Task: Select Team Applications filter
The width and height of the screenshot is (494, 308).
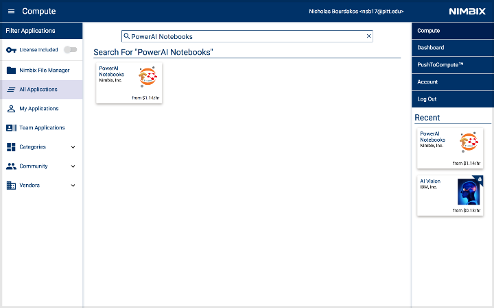Action: (x=41, y=128)
